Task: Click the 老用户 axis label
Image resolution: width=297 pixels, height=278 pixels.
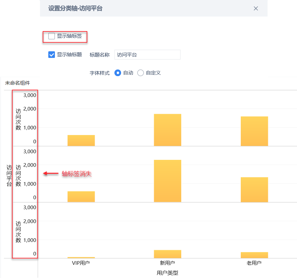Action: [254, 263]
